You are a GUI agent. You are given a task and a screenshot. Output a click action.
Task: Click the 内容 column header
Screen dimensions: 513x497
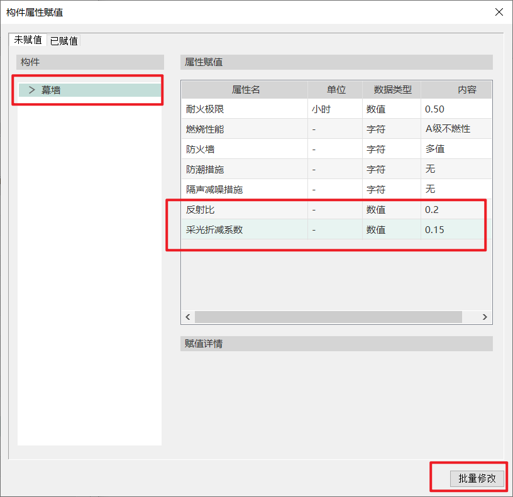[x=456, y=90]
